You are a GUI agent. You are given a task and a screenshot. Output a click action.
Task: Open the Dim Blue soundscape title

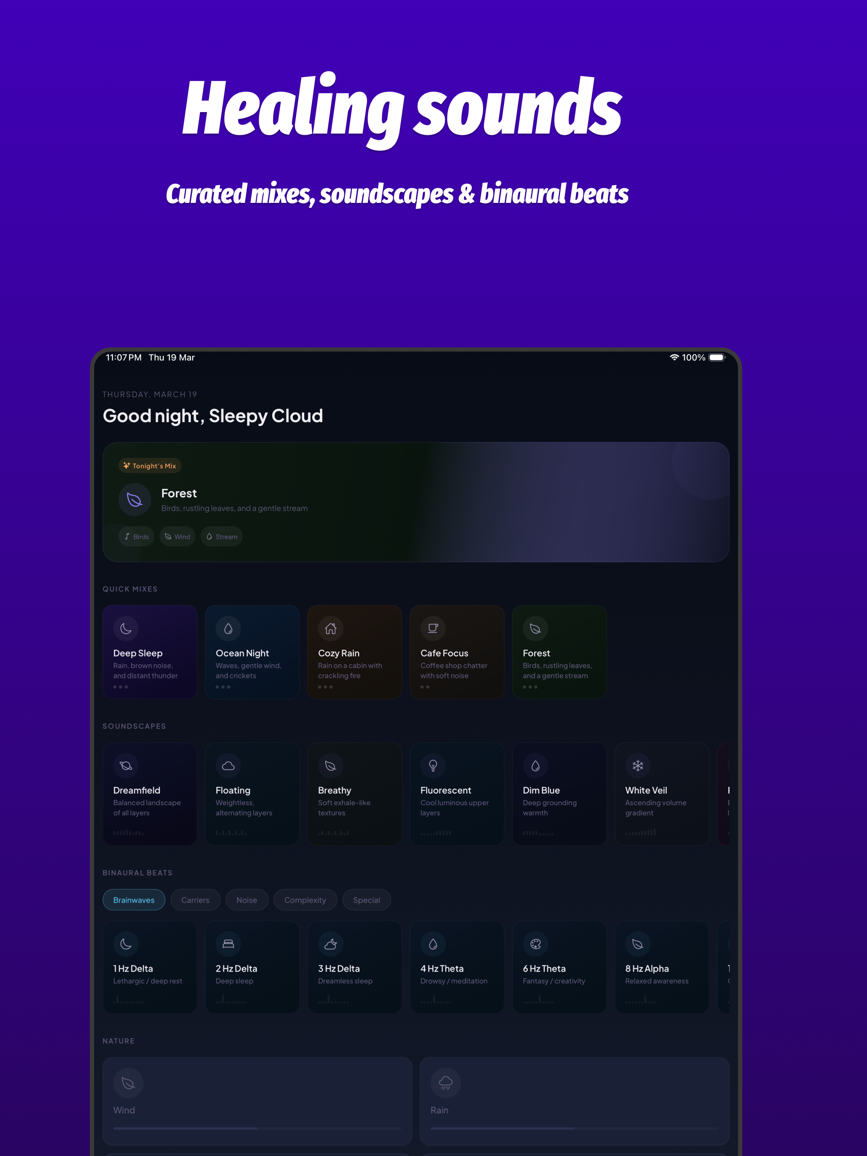[541, 790]
